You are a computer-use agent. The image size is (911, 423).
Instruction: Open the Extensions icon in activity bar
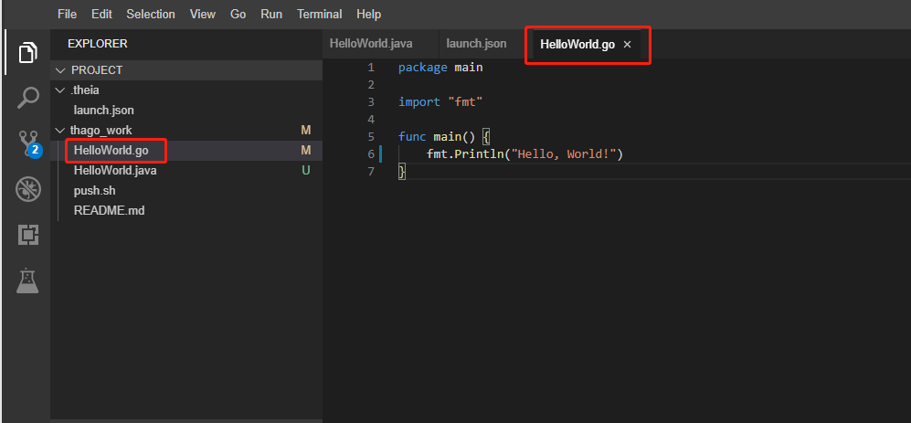(28, 235)
